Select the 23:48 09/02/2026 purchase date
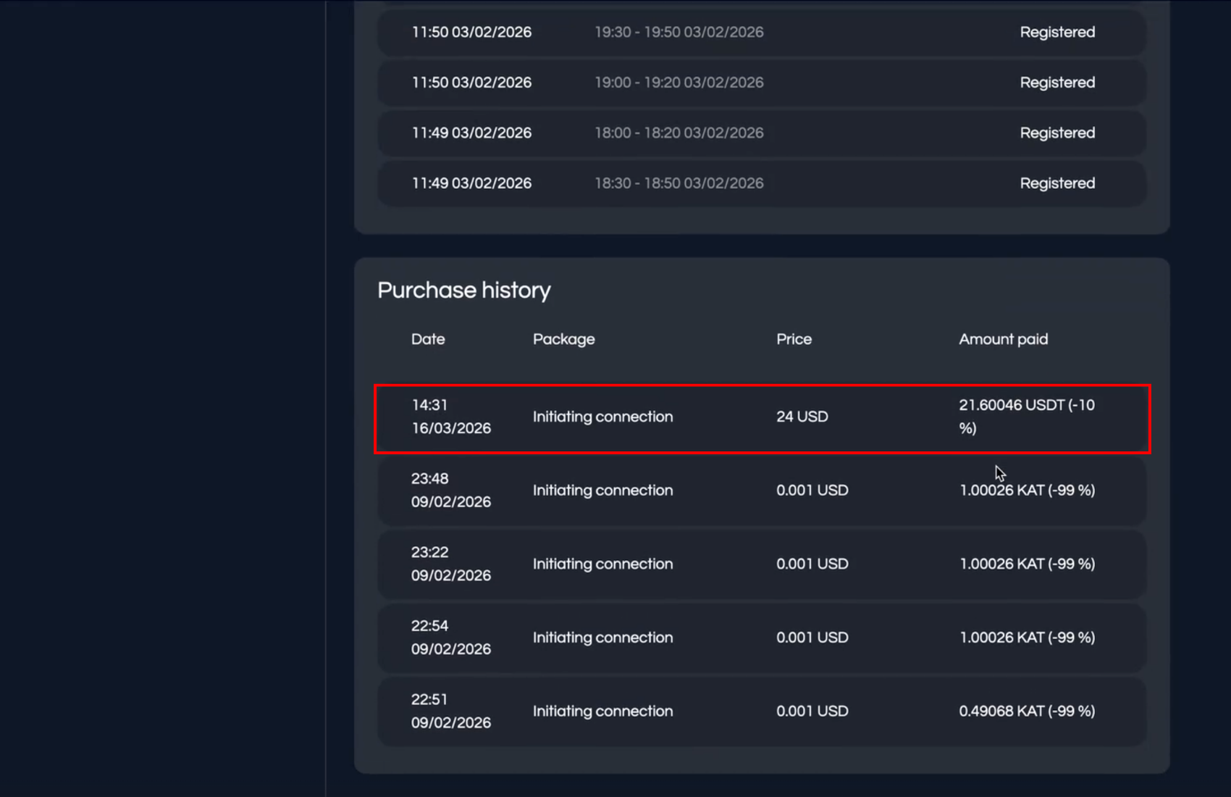1231x797 pixels. coord(450,491)
